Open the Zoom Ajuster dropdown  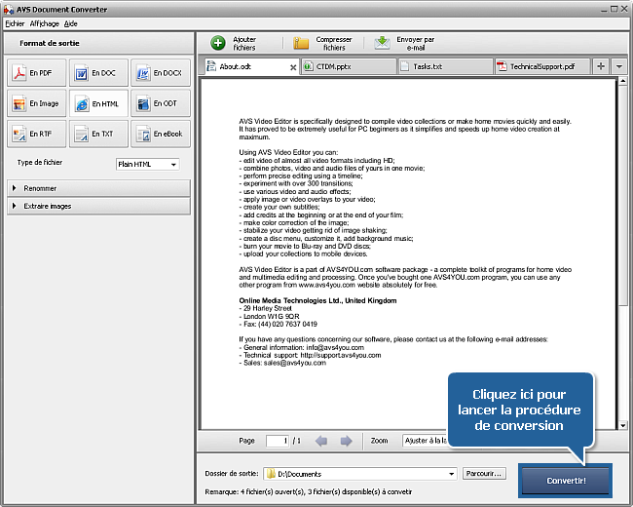pos(426,441)
